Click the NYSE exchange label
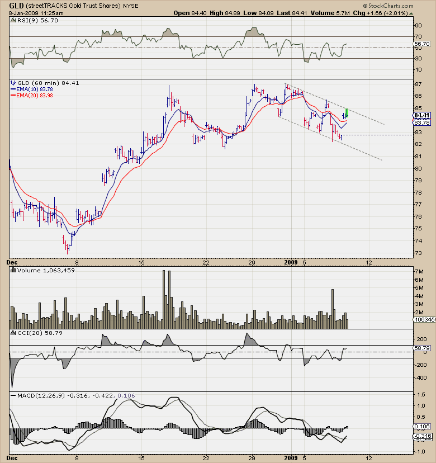Image resolution: width=436 pixels, height=463 pixels. point(131,6)
